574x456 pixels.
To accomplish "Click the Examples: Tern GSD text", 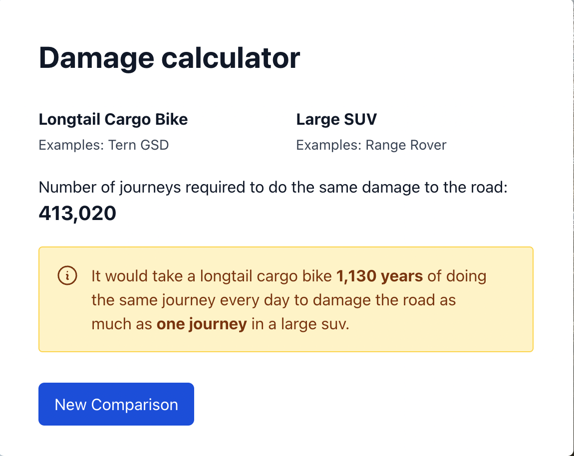I will pos(104,145).
